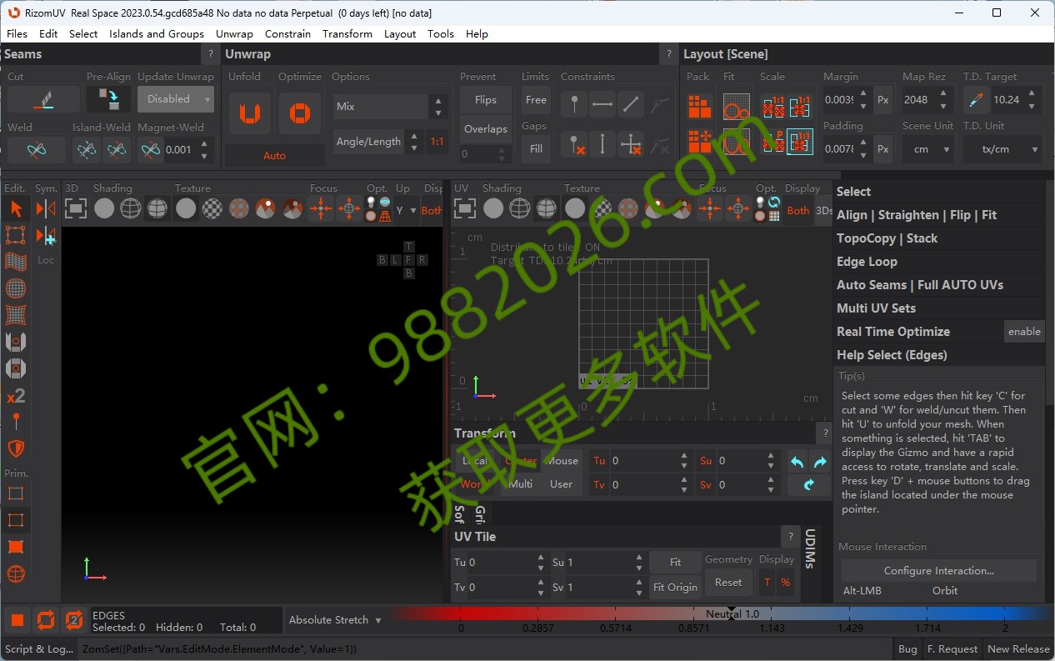This screenshot has width=1055, height=661.
Task: Toggle Prevent Flips option
Action: tap(486, 100)
